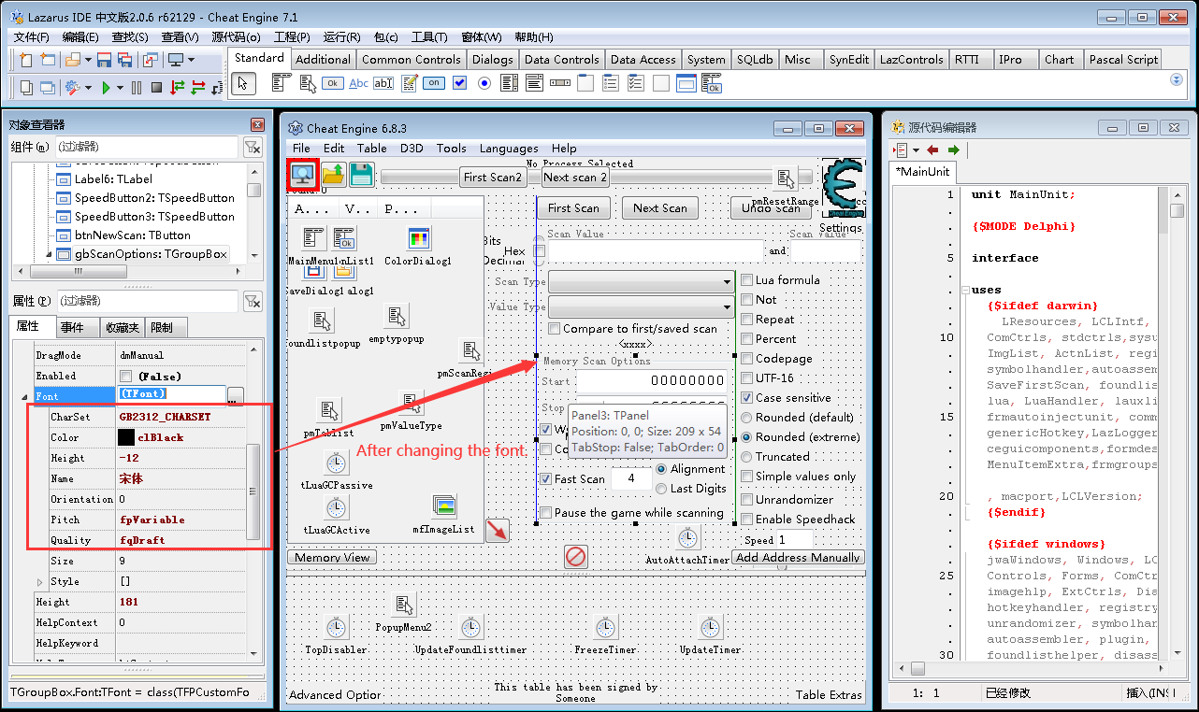Viewport: 1199px width, 712px height.
Task: Click the clBlack color swatch
Action: [126, 437]
